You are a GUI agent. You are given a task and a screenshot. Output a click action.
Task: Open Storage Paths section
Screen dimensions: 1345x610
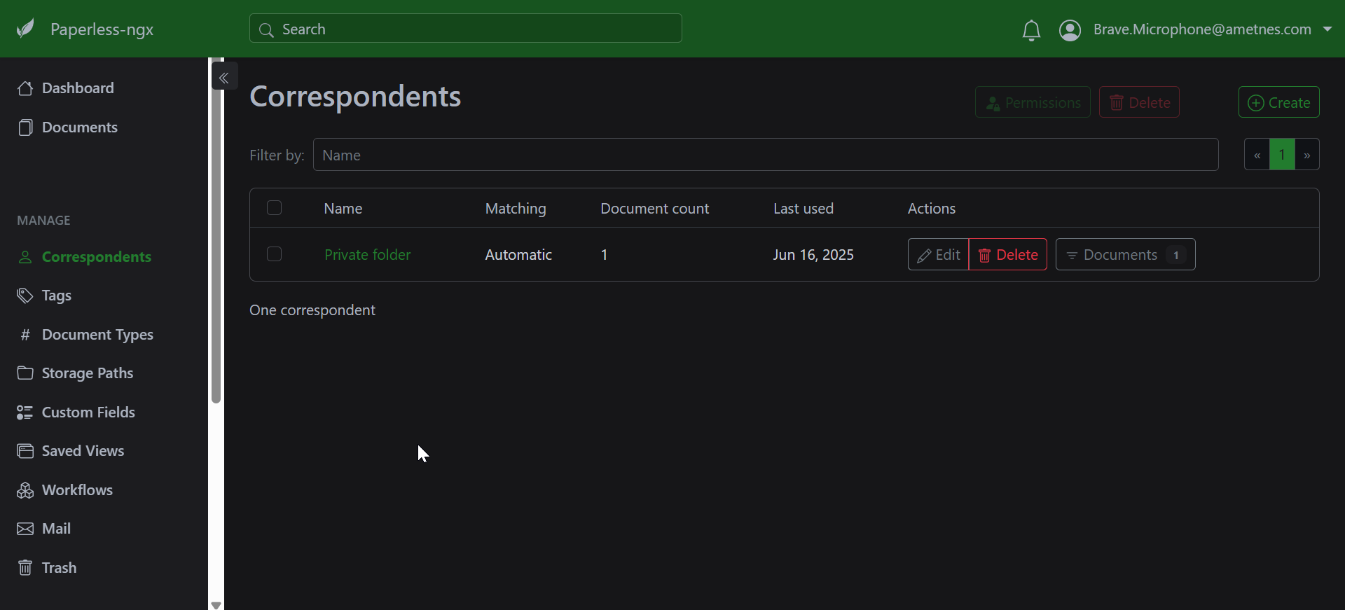point(87,373)
